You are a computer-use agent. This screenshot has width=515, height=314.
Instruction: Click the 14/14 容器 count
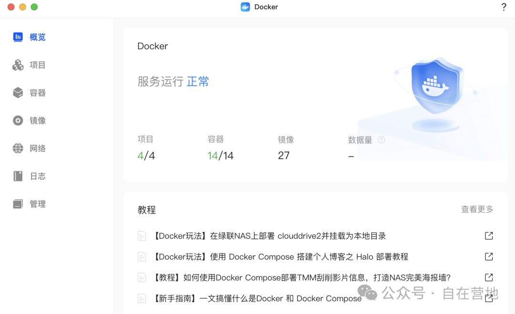pyautogui.click(x=220, y=155)
